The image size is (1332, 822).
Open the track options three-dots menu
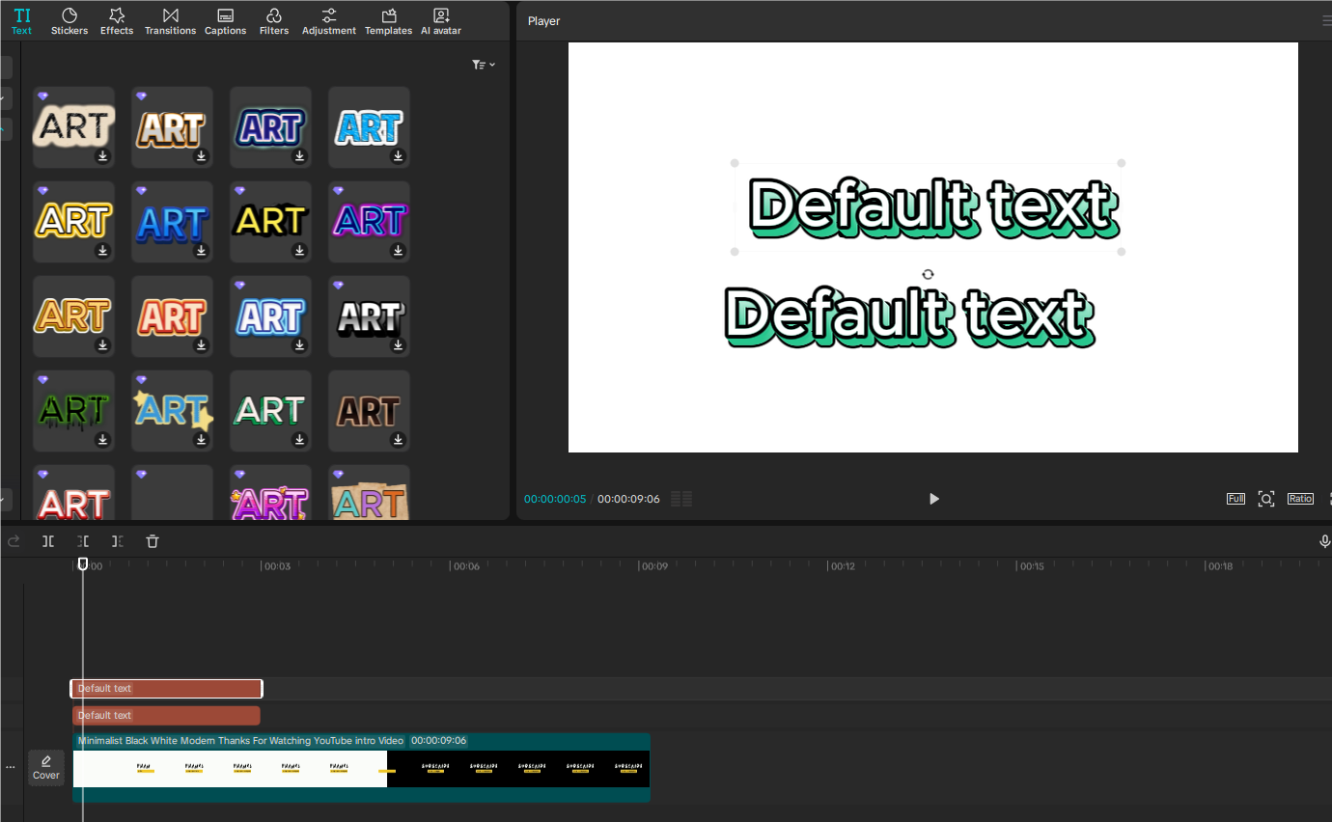coord(11,767)
